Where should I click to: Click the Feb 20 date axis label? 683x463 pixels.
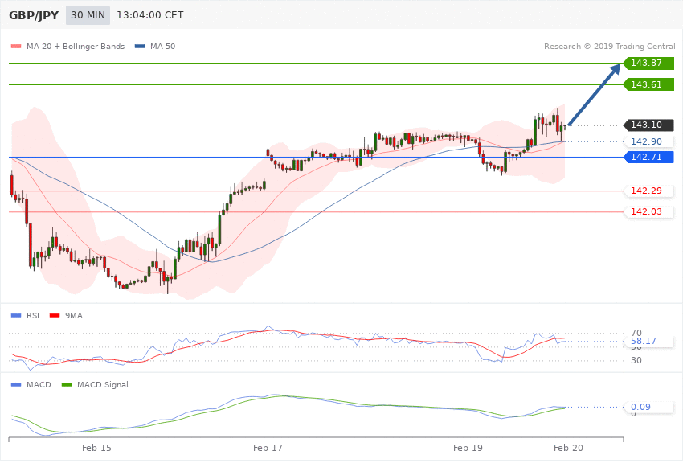568,448
